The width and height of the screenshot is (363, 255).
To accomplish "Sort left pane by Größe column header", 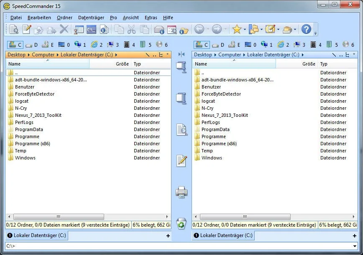I will tap(110, 64).
